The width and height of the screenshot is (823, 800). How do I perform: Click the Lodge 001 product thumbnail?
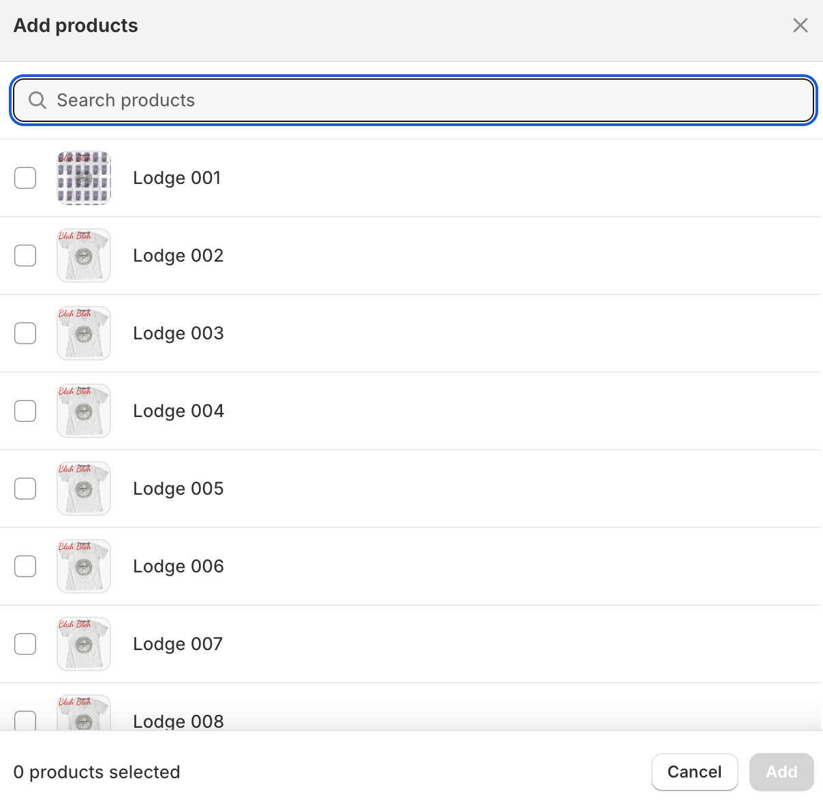pyautogui.click(x=84, y=178)
